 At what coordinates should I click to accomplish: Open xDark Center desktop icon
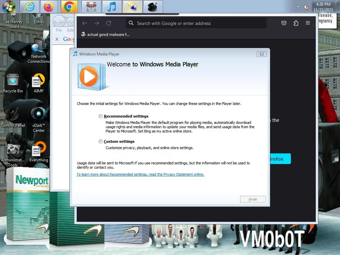pyautogui.click(x=39, y=120)
